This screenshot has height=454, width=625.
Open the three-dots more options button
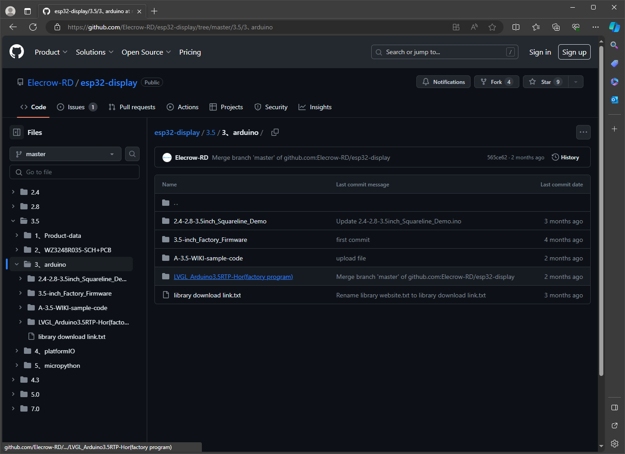[x=583, y=132]
